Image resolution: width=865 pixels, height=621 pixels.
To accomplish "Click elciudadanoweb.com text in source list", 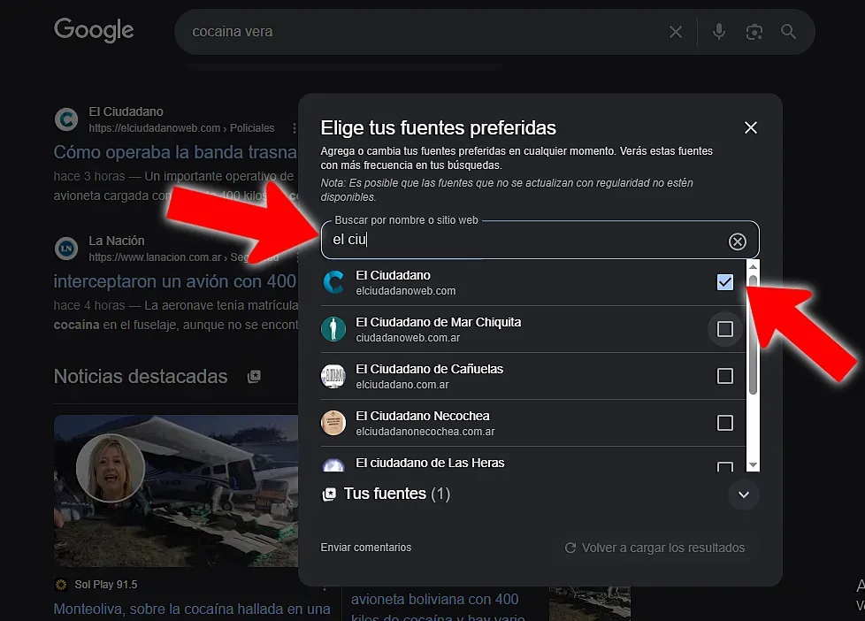I will click(x=405, y=291).
